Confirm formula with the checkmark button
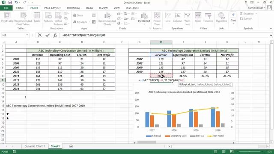 coord(48,35)
